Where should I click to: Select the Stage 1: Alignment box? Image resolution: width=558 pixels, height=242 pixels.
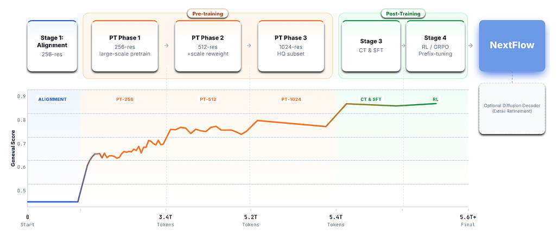point(52,46)
